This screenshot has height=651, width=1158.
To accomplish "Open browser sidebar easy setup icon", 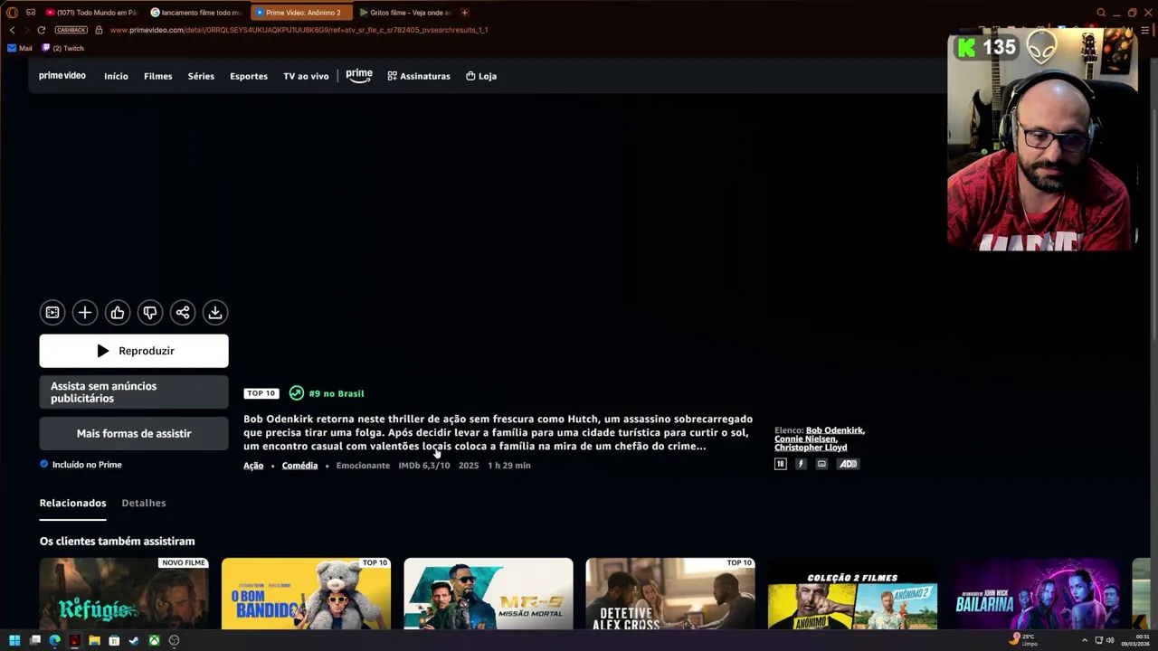I will [x=1144, y=30].
